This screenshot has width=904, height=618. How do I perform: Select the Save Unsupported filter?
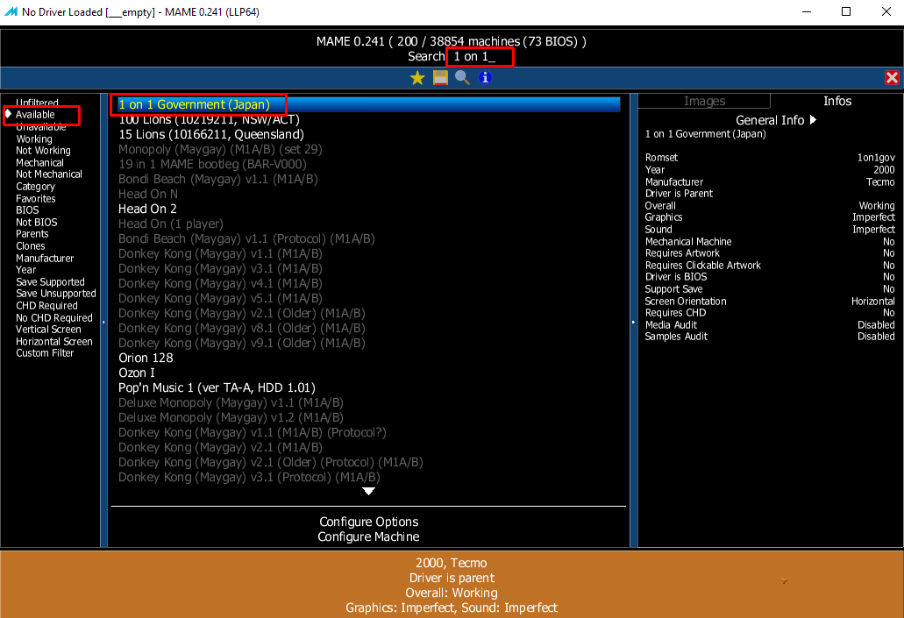pos(56,294)
